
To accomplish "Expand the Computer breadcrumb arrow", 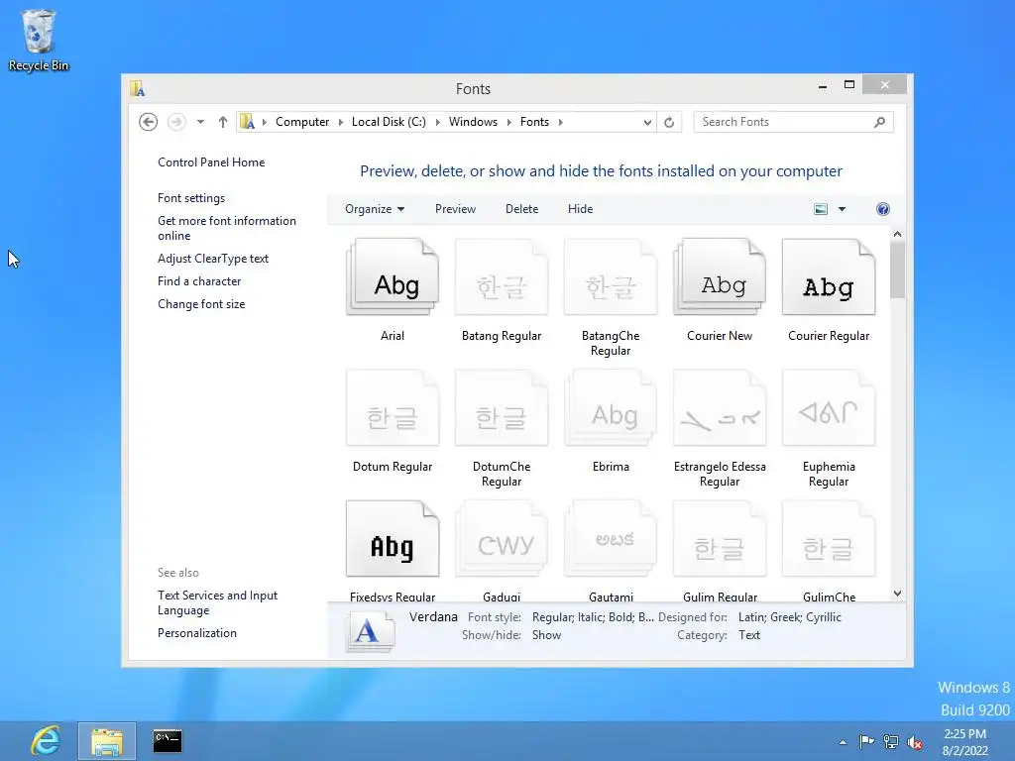I will tap(341, 122).
